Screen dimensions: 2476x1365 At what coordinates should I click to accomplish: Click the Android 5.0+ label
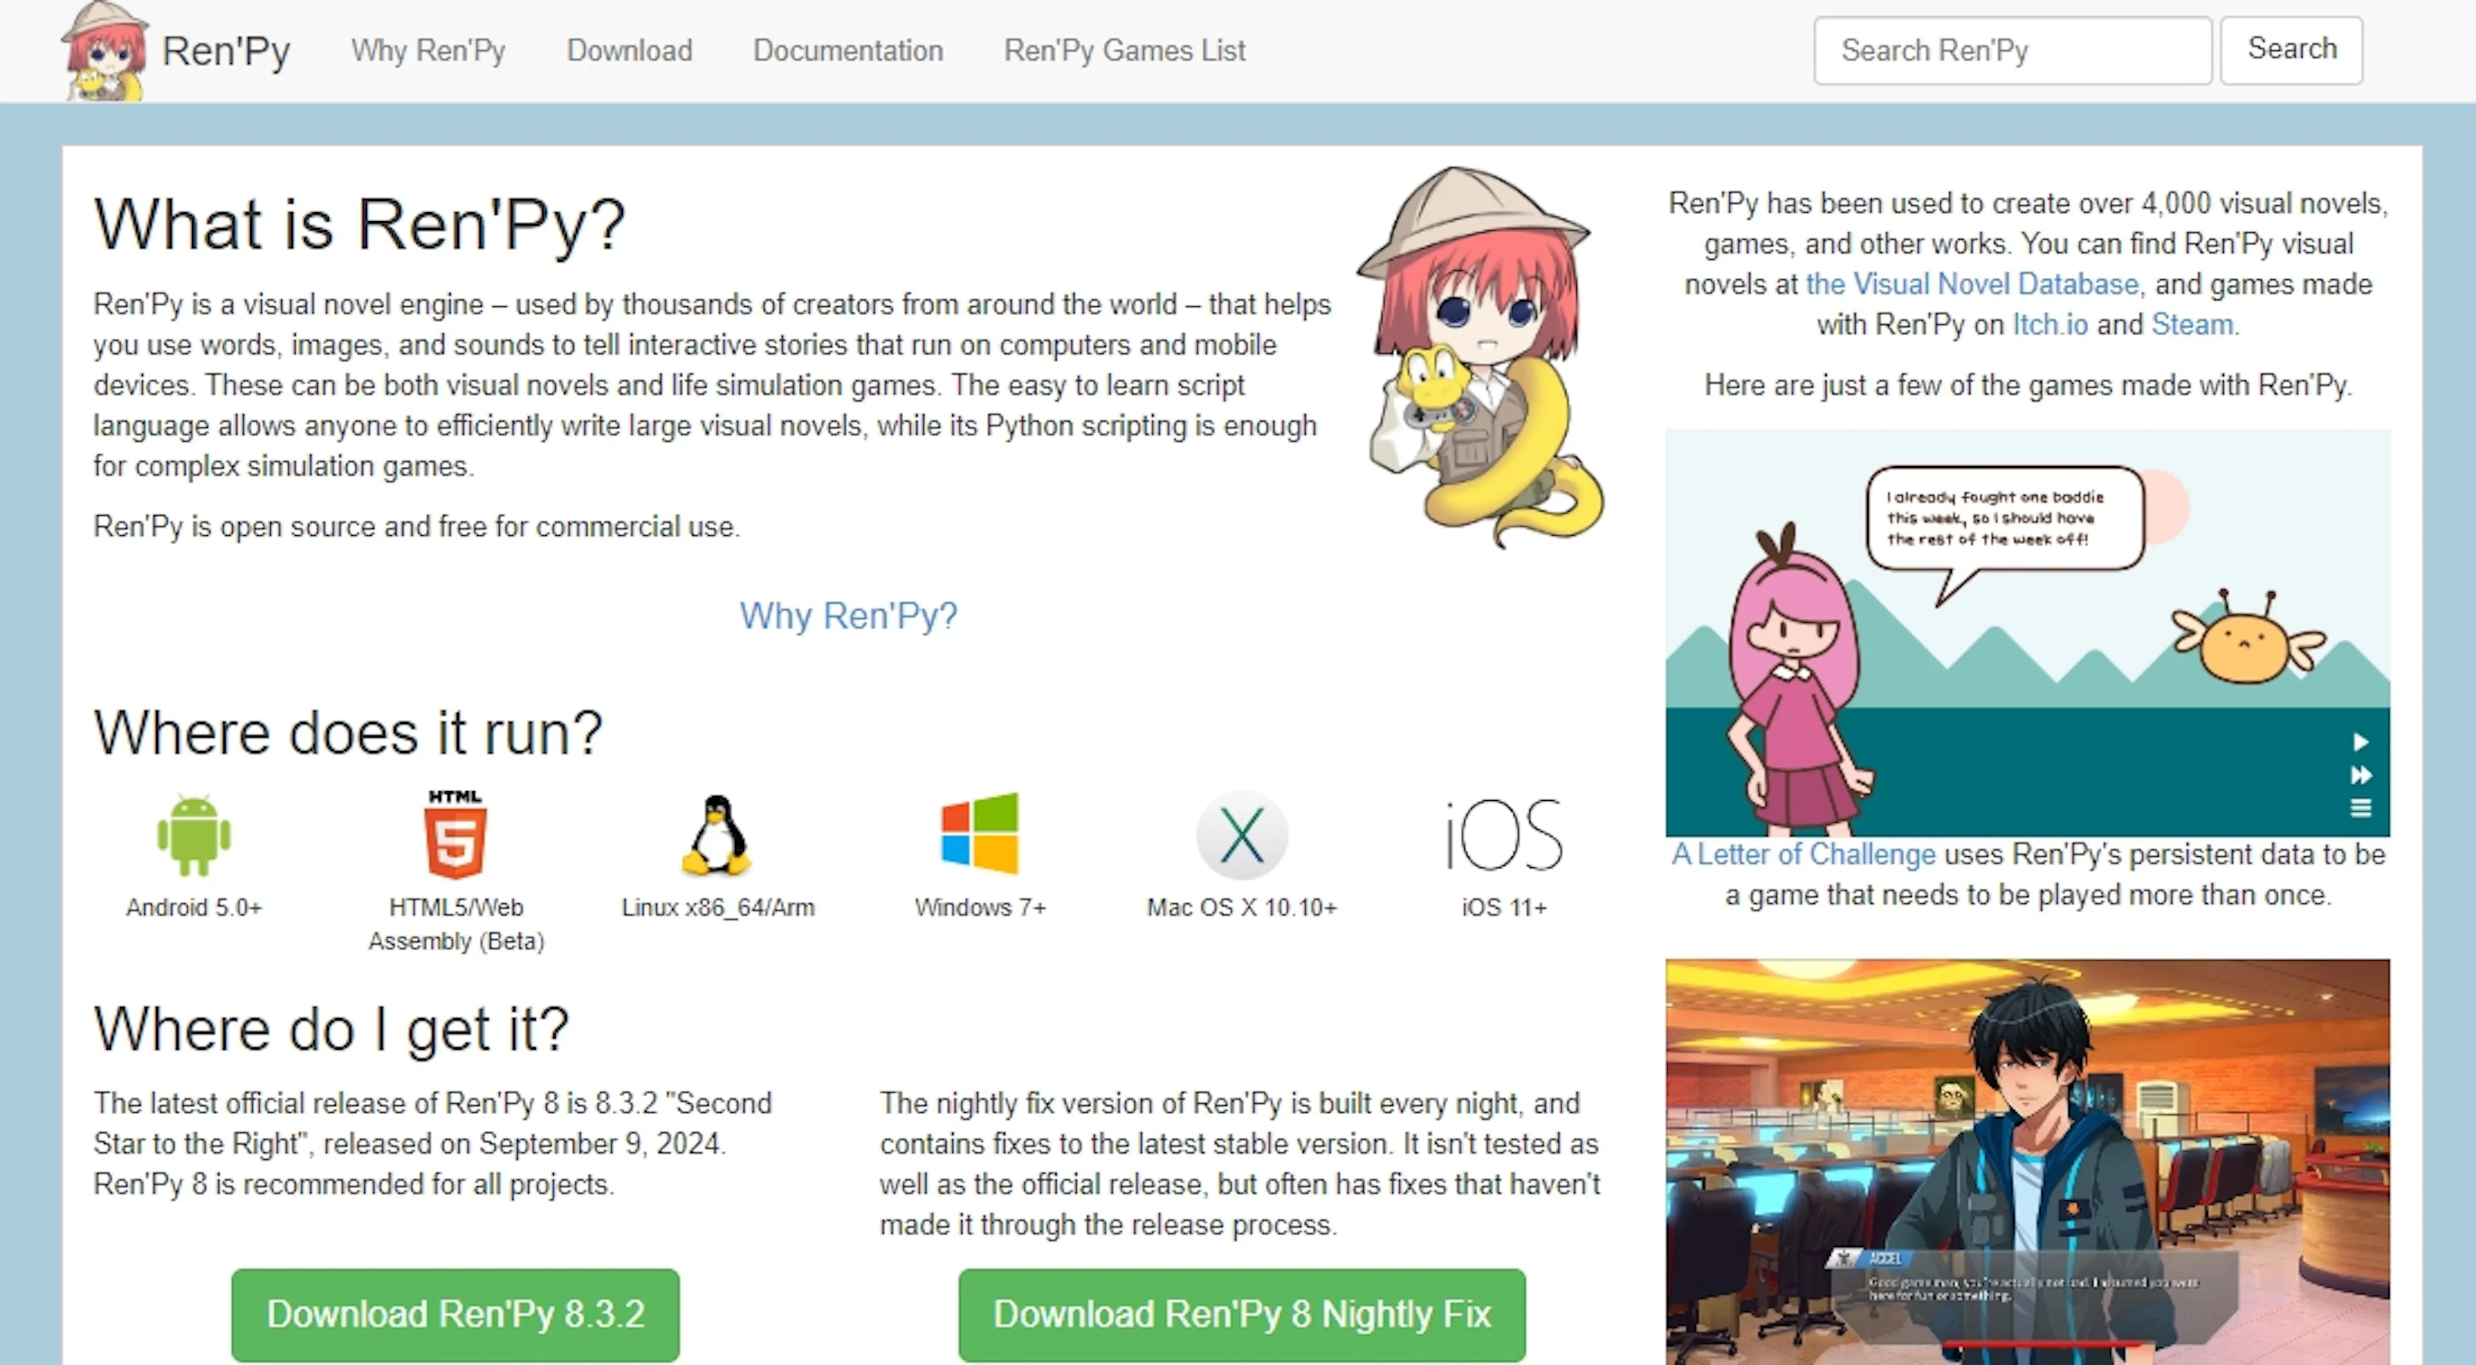(194, 907)
